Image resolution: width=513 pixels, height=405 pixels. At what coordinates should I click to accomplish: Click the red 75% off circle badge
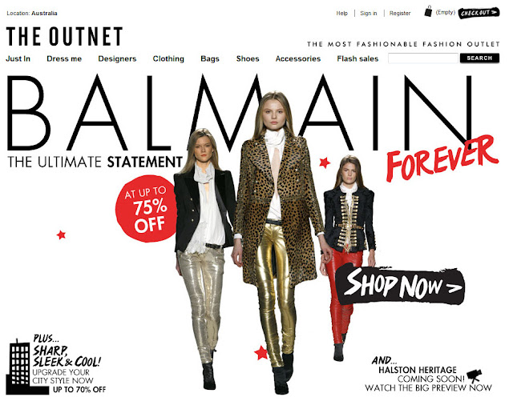tap(145, 209)
